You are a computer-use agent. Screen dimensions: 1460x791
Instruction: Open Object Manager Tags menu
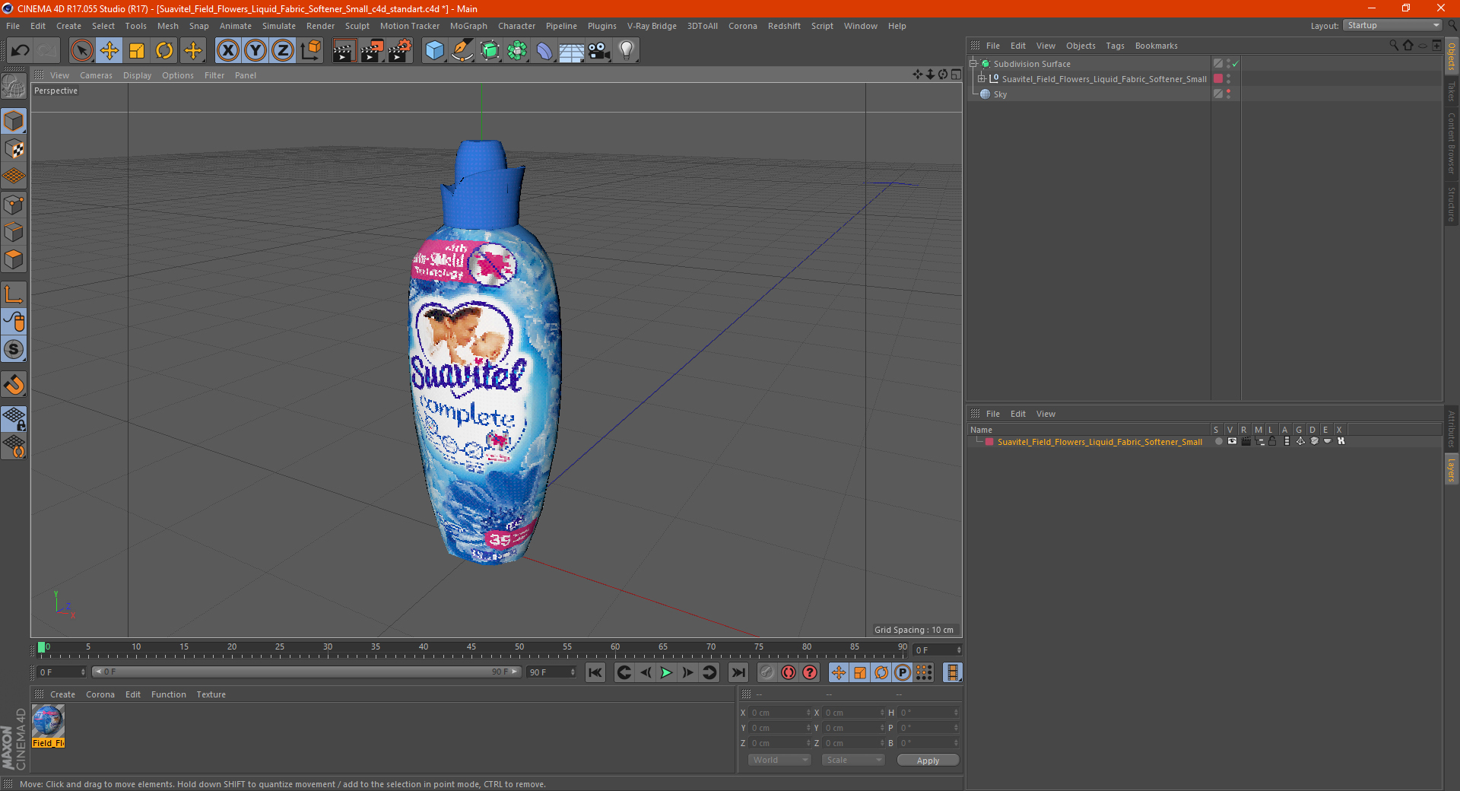(x=1115, y=46)
